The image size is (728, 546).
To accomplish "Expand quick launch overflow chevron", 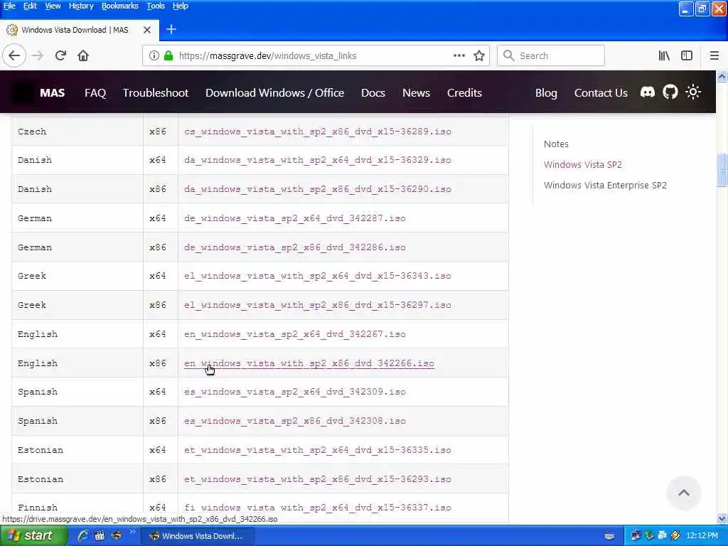I will 132,532.
